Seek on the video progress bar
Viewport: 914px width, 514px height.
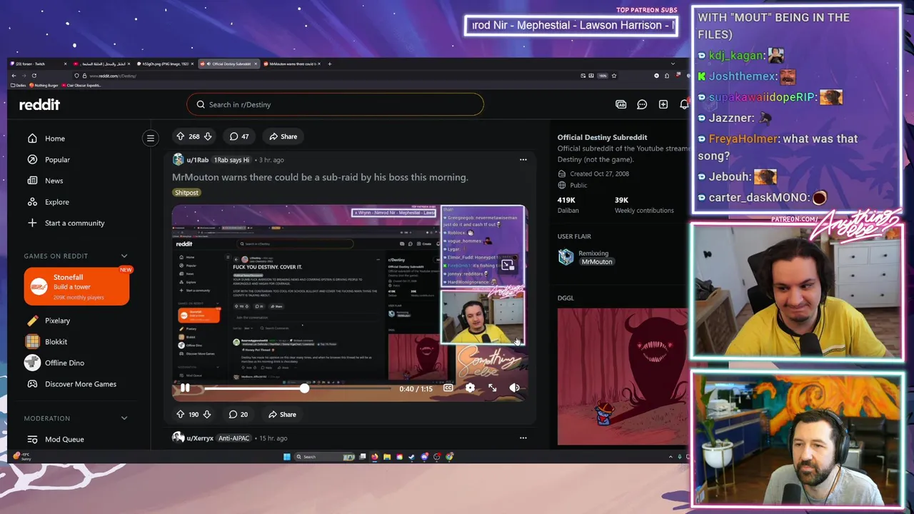[298, 388]
